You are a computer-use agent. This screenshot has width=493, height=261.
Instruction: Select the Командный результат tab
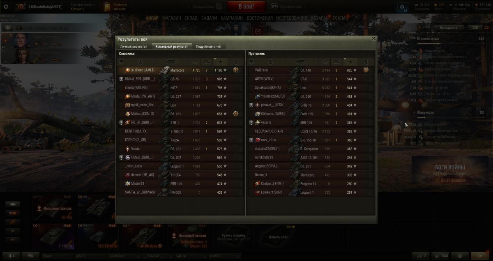point(171,46)
